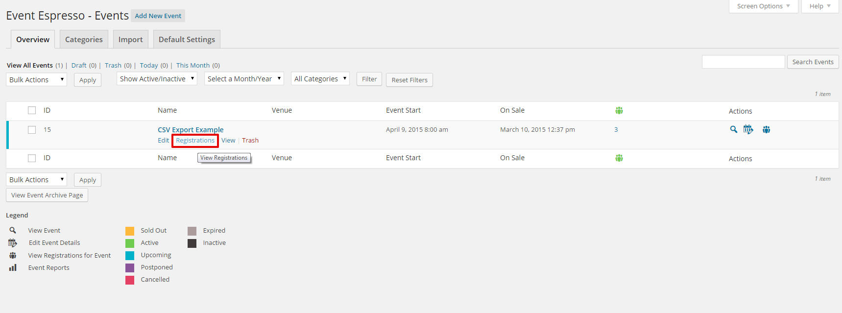Image resolution: width=842 pixels, height=313 pixels.
Task: Click the View Registrations for Event legend icon
Action: [x=13, y=255]
